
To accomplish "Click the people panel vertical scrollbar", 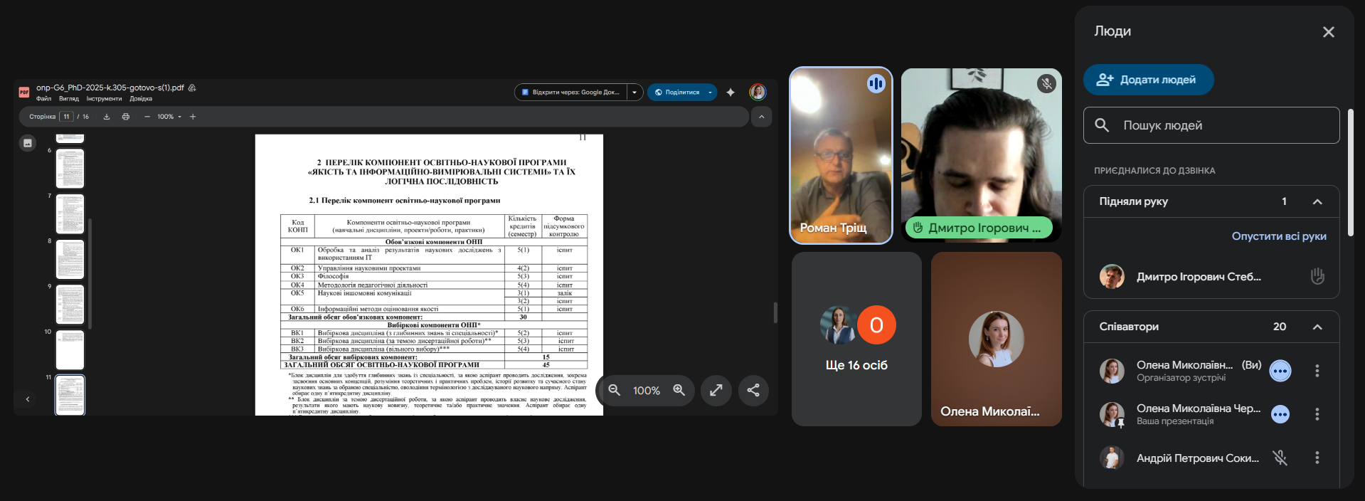I will coord(1350,172).
